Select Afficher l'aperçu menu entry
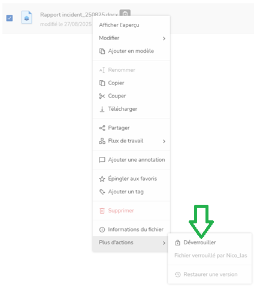The image size is (254, 288). click(119, 25)
